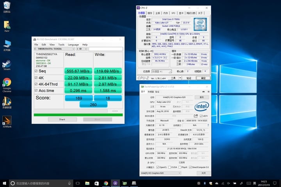The height and width of the screenshot is (187, 281).
Task: Toggle the 4K test checkbox
Action: [36, 78]
